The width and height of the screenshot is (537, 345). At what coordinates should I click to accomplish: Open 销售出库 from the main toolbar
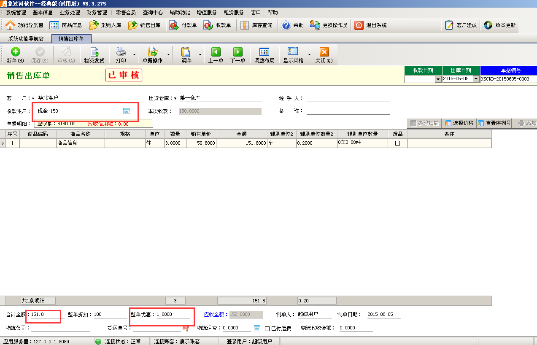point(144,25)
